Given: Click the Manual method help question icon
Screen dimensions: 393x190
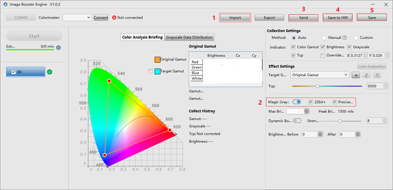Looking at the screenshot, I should pos(345,38).
